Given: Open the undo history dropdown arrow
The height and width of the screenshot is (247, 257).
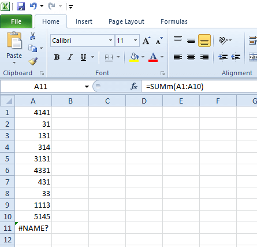Looking at the screenshot, I should point(42,6).
